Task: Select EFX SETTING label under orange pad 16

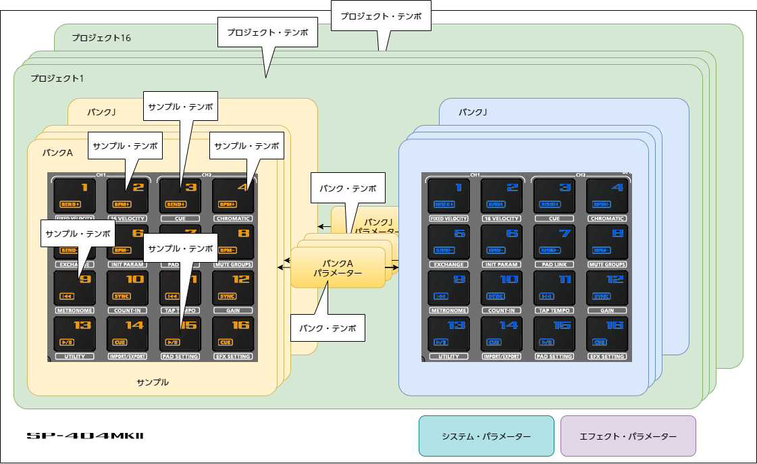Action: click(x=232, y=356)
